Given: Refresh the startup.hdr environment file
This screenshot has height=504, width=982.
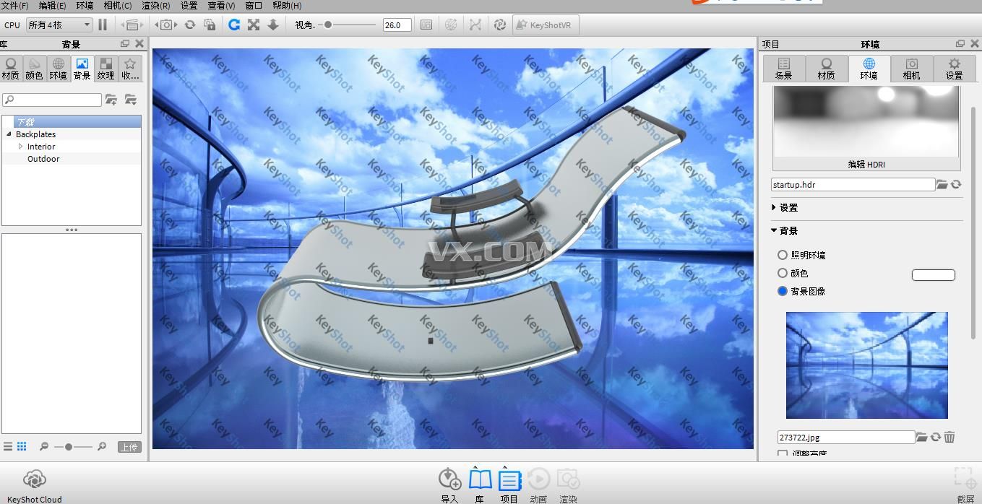Looking at the screenshot, I should point(956,185).
